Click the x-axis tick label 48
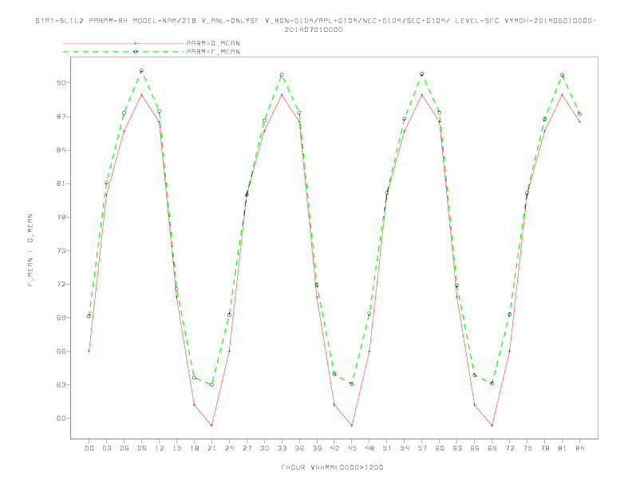 point(369,448)
